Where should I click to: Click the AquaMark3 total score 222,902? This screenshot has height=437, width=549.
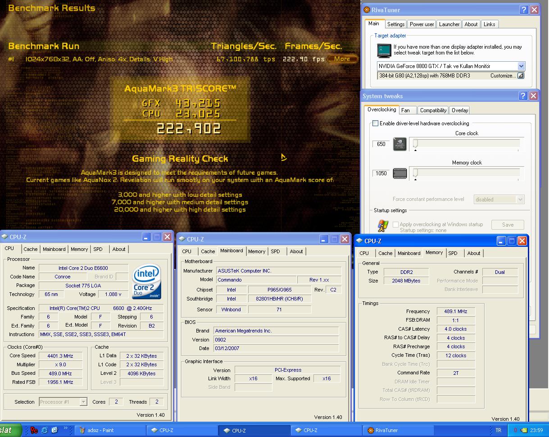(189, 129)
